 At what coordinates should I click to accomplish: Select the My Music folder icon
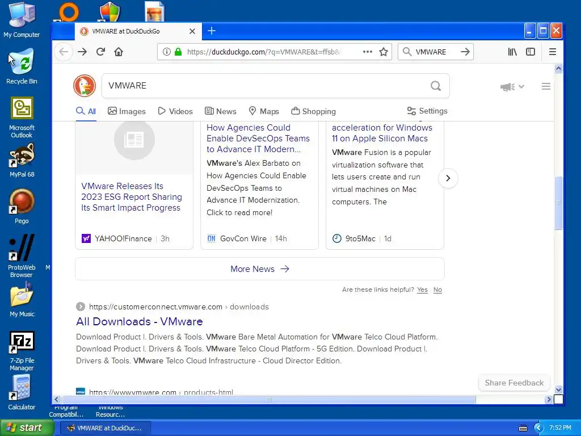(x=22, y=300)
